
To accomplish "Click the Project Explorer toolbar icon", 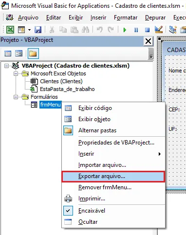I will coord(172,30).
